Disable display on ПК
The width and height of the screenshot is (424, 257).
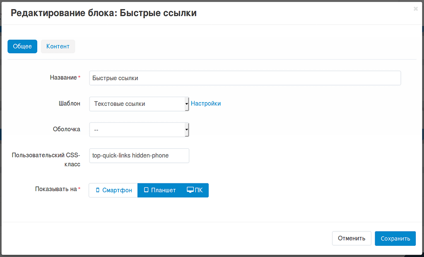pyautogui.click(x=195, y=190)
